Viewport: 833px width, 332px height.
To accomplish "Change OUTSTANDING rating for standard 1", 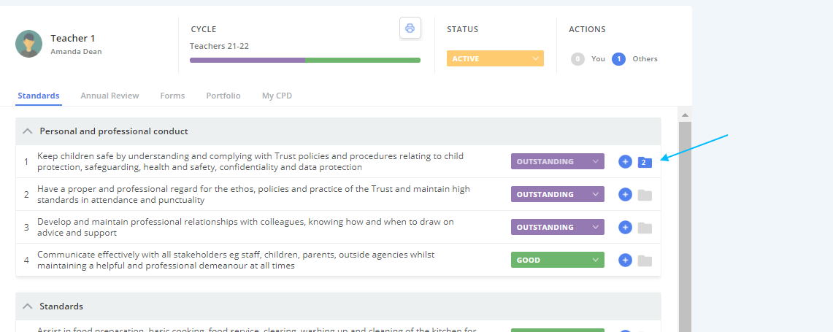I will coord(557,161).
